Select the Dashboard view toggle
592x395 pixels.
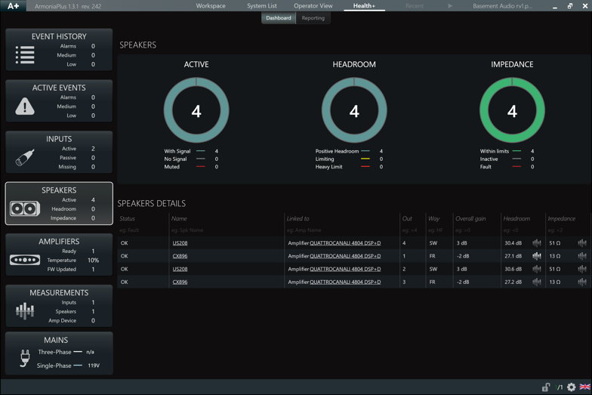click(x=279, y=18)
